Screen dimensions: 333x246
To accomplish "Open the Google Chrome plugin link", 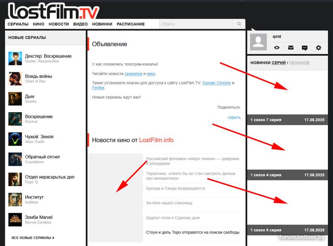I will [216, 83].
